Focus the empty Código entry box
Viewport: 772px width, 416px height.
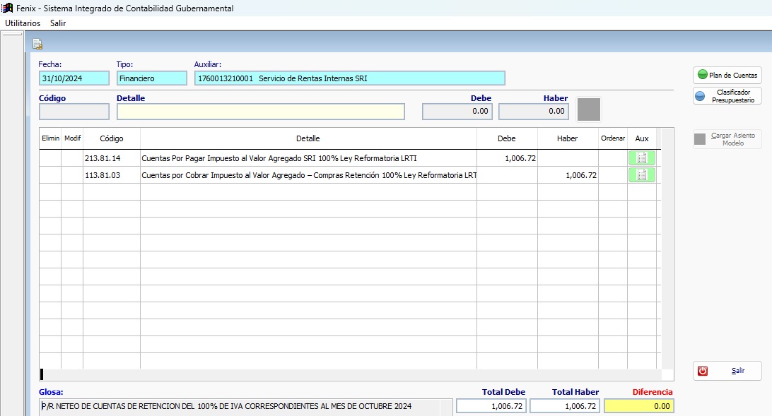74,112
